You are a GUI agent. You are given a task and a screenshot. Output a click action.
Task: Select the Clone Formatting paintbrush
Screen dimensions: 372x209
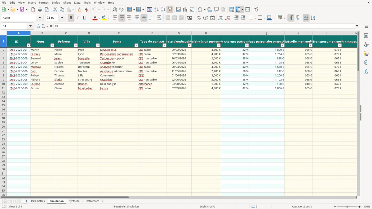click(80, 10)
